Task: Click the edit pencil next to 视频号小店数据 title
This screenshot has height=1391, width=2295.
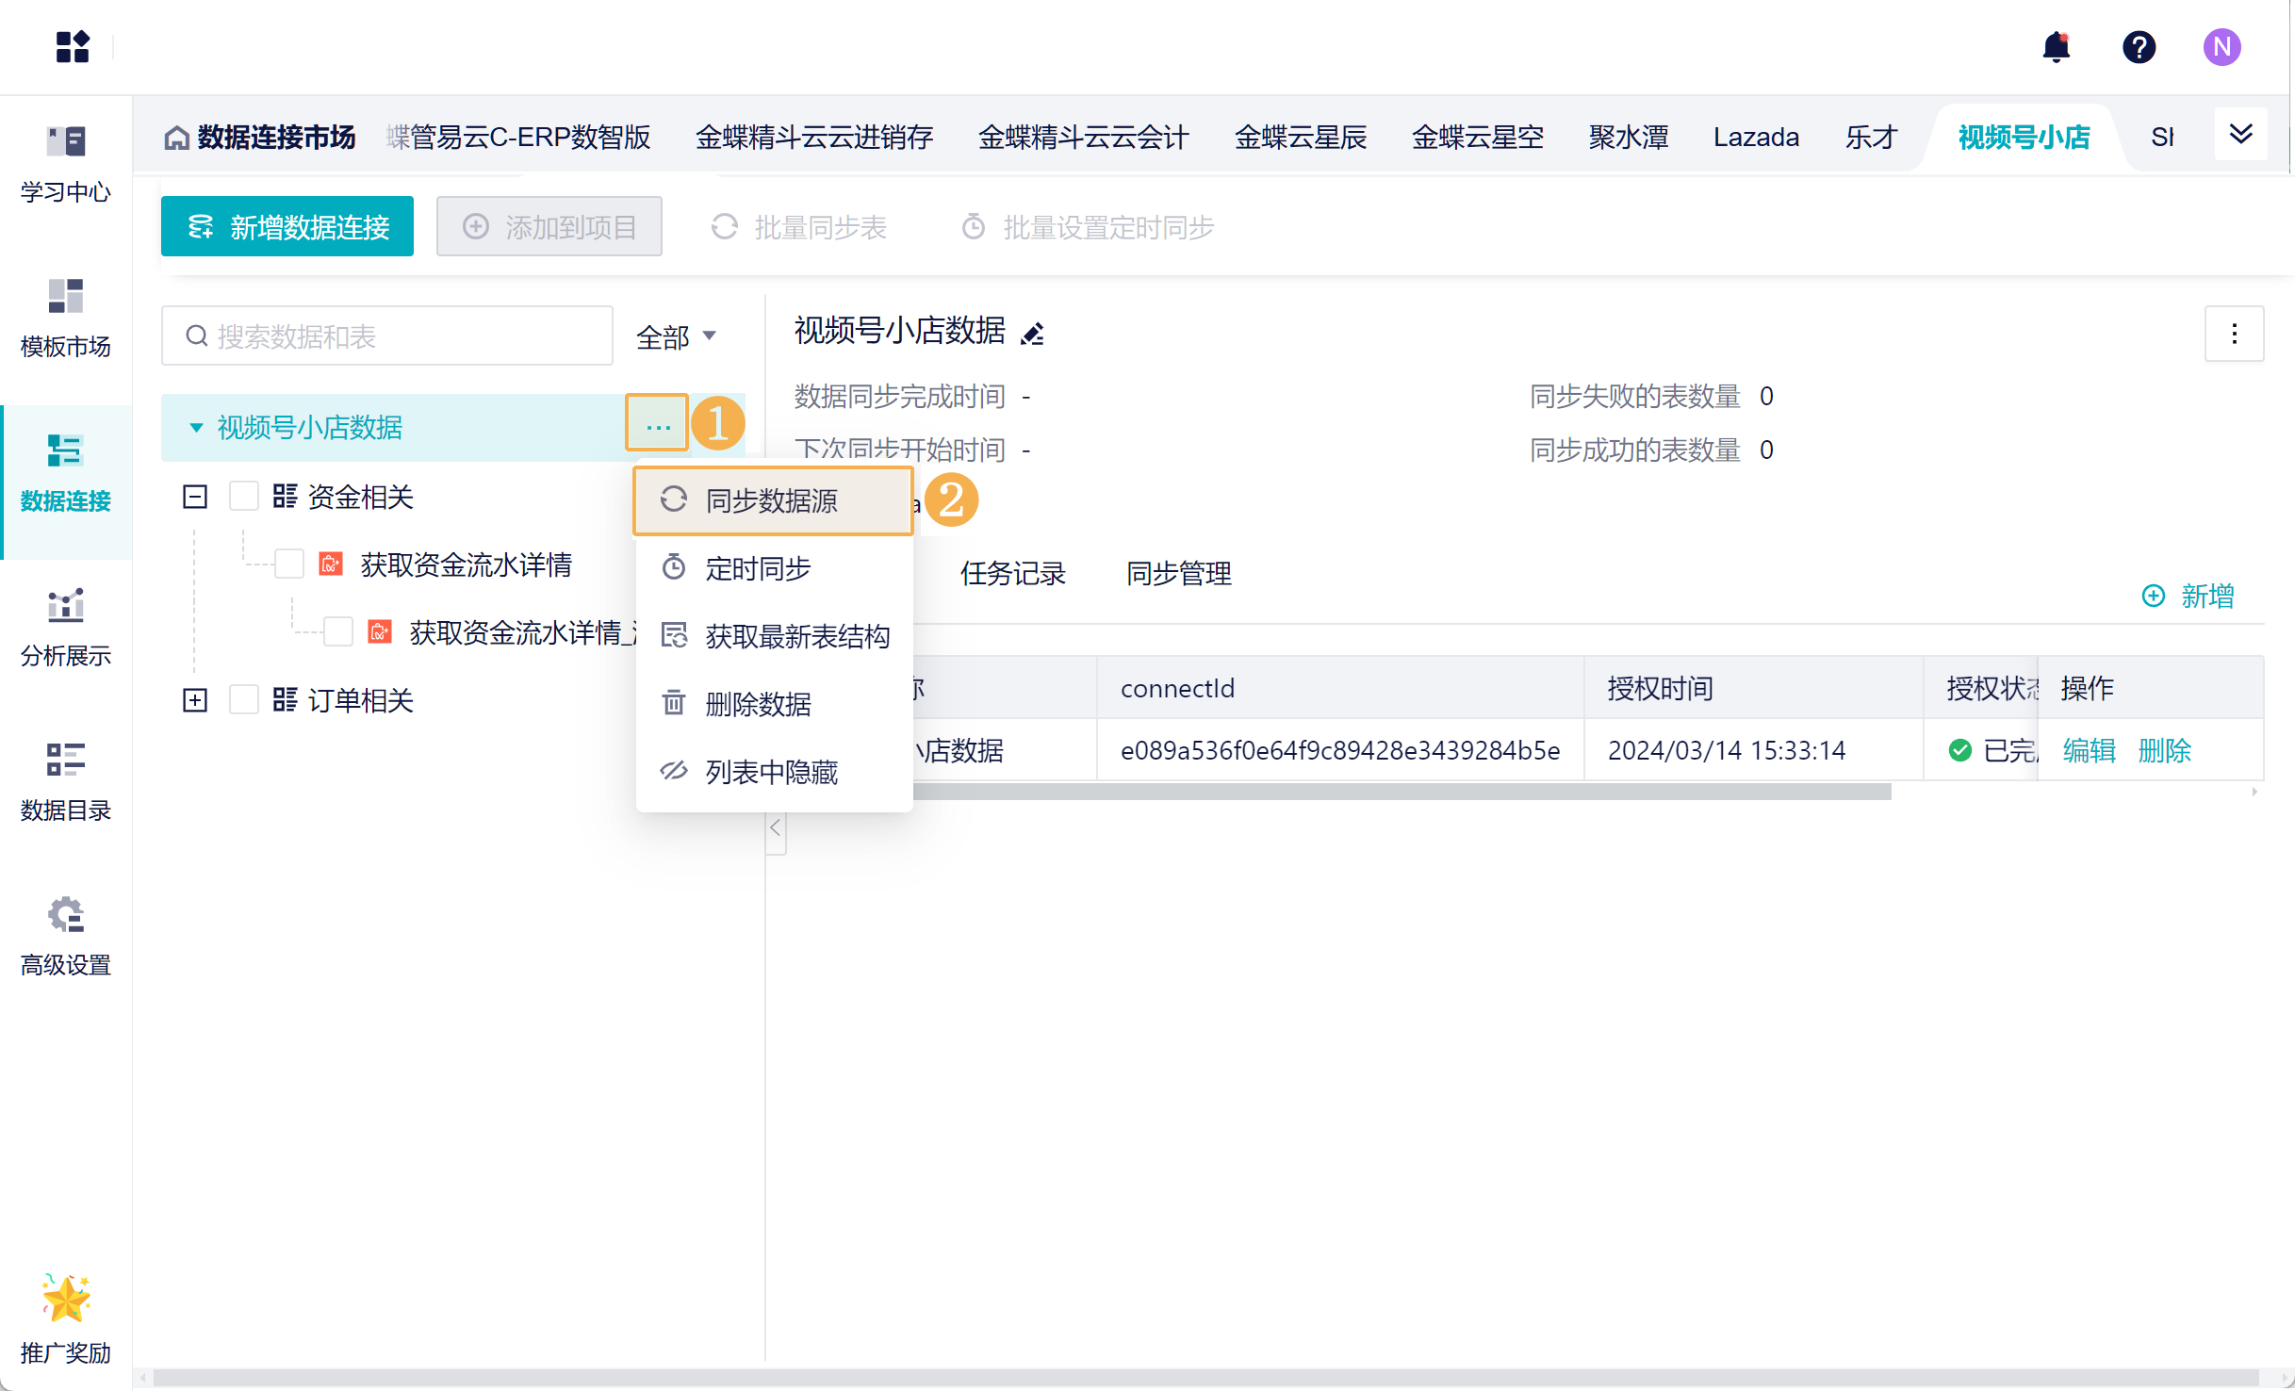Action: (1033, 334)
